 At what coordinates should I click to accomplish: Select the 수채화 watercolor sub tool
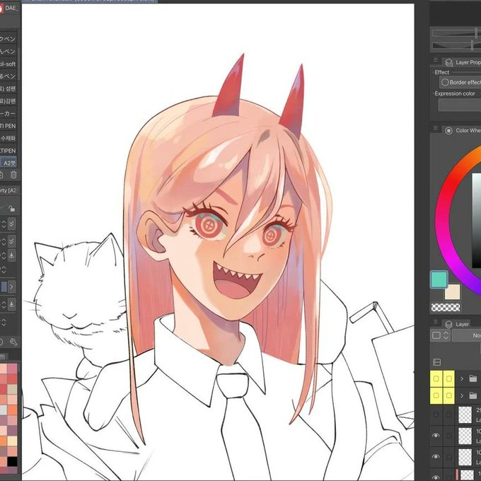coord(8,139)
